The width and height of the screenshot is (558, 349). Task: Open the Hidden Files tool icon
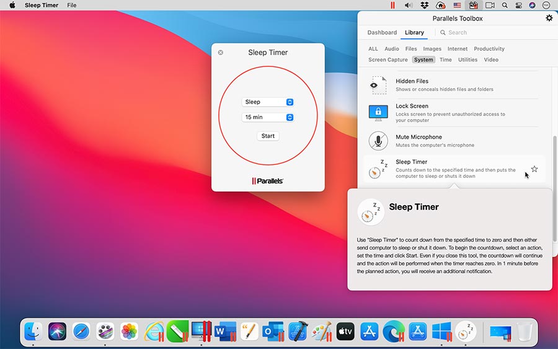pyautogui.click(x=378, y=85)
